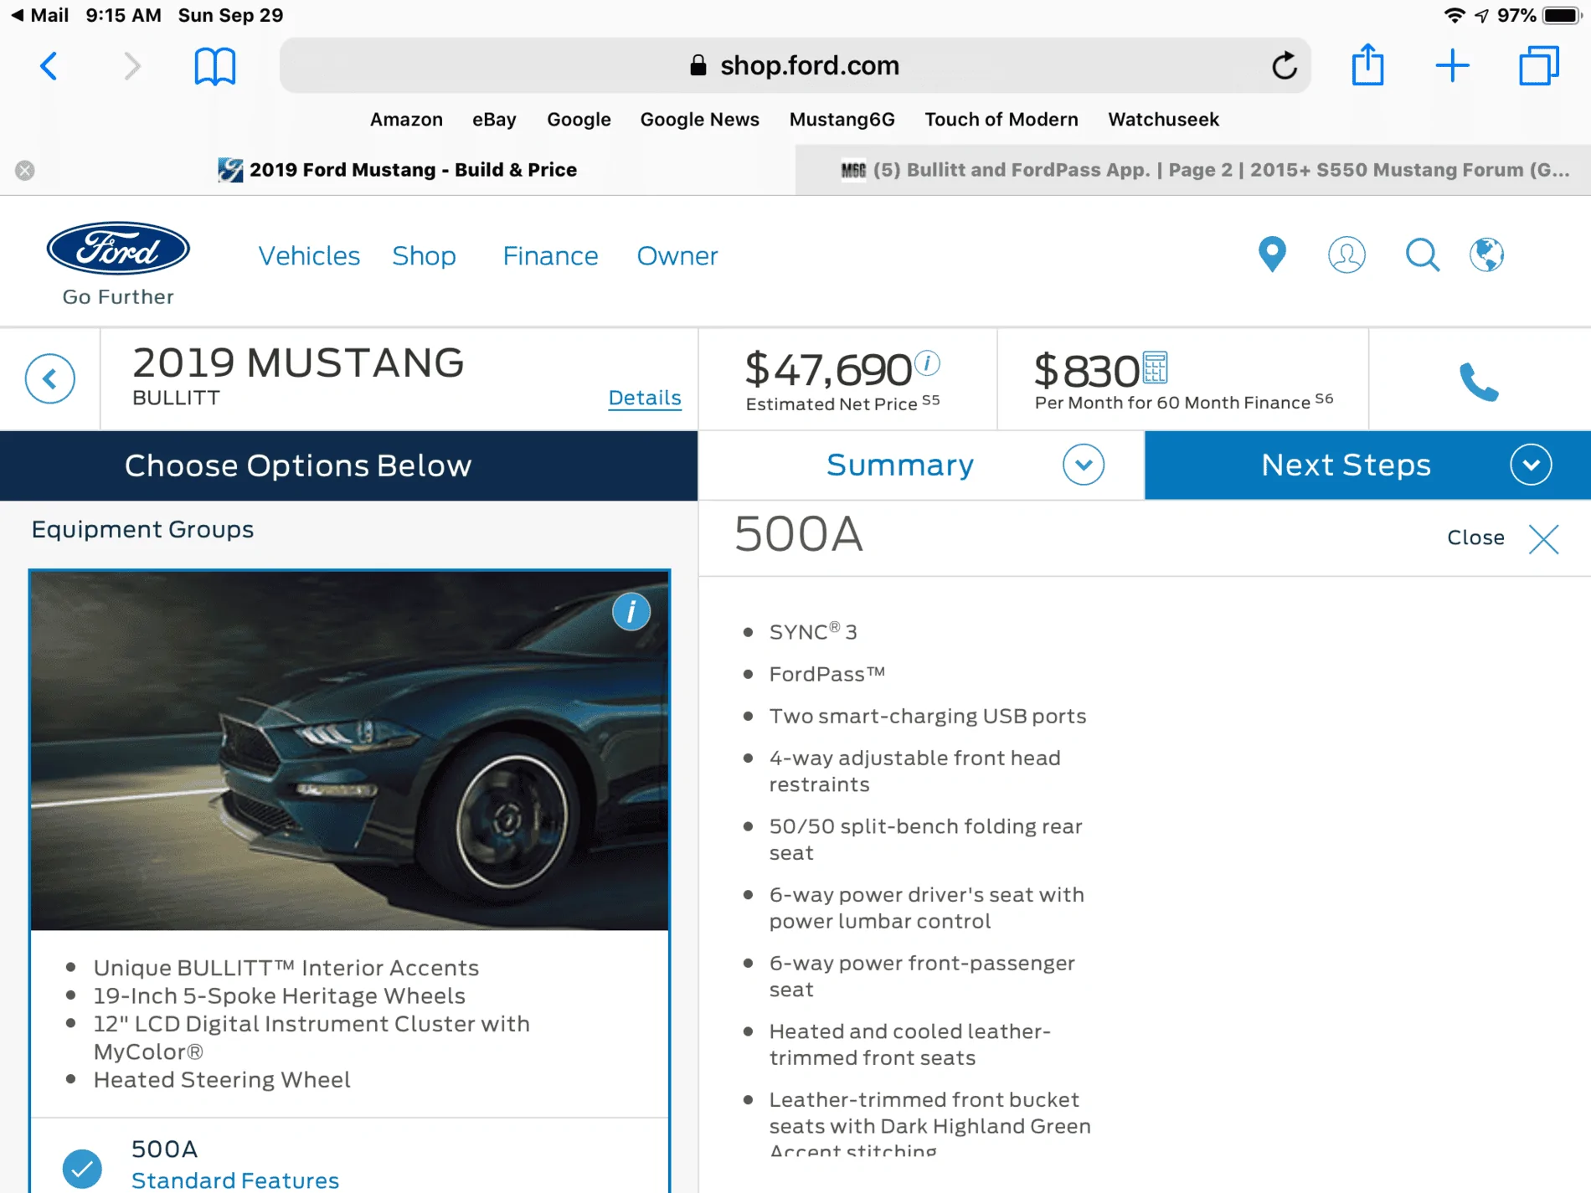
Task: Select '4-way adjustable front head restraints' text
Action: point(915,771)
